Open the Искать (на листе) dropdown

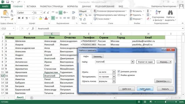[x=114, y=72]
